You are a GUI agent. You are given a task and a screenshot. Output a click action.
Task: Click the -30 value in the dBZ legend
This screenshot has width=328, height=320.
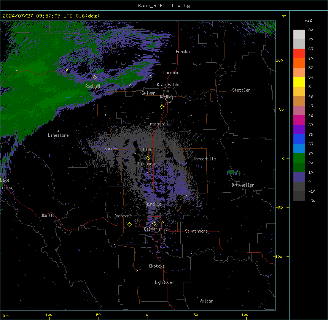point(312,201)
